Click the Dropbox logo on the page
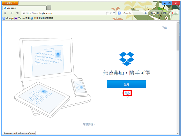 127,59
